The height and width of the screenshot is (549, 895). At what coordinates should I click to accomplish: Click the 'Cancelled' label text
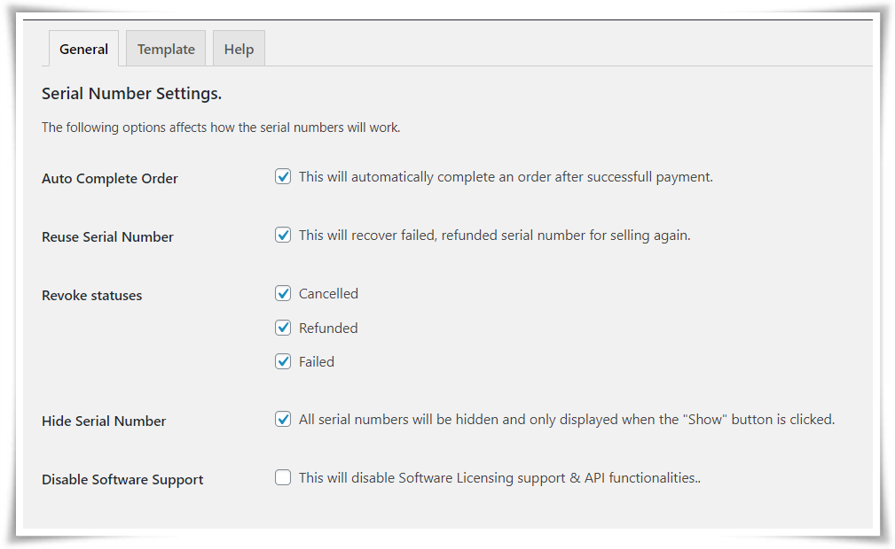click(x=328, y=294)
